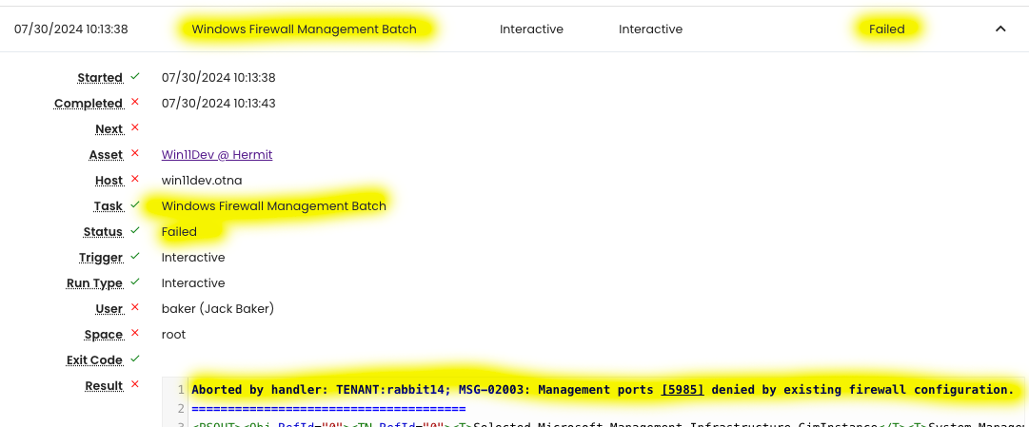Click red X icon beside Completed
Viewport: 1029px width, 427px height.
tap(135, 102)
